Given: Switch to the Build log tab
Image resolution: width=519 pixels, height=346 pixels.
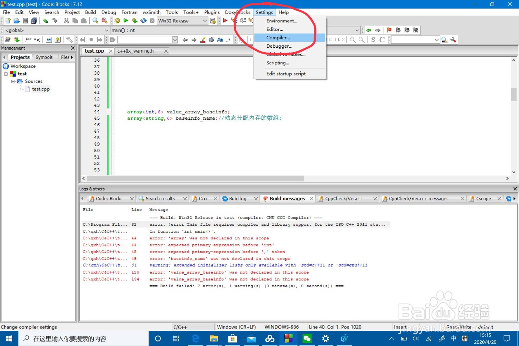Looking at the screenshot, I should click(237, 199).
